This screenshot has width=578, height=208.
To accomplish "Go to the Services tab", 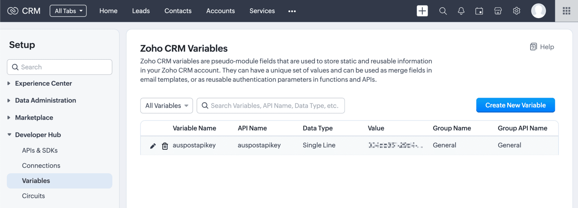I will [262, 11].
